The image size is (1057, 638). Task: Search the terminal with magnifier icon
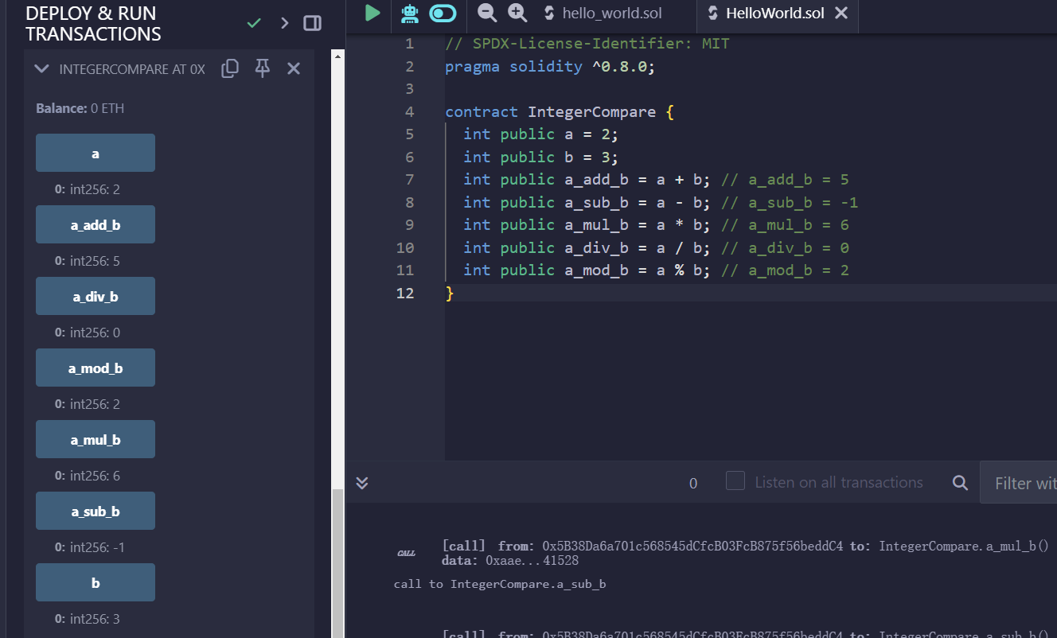[x=960, y=483]
